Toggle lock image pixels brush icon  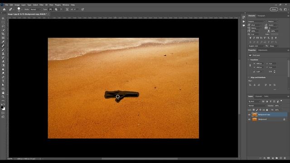257,110
